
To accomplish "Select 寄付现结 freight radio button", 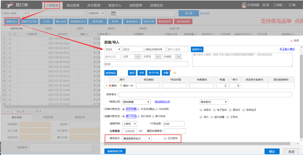I will [x=153, y=116].
